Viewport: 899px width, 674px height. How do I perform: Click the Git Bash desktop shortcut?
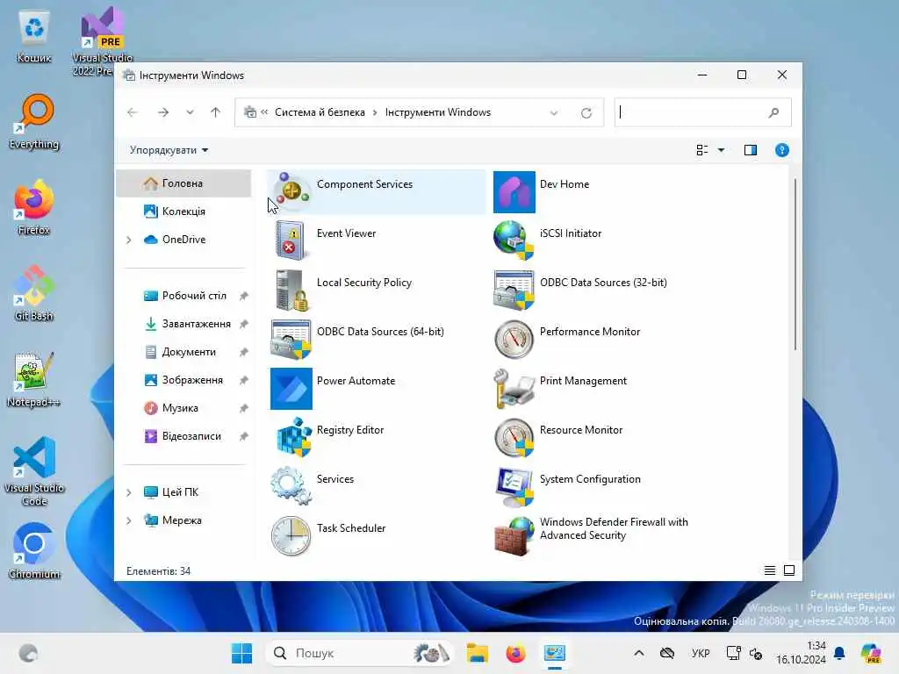34,293
